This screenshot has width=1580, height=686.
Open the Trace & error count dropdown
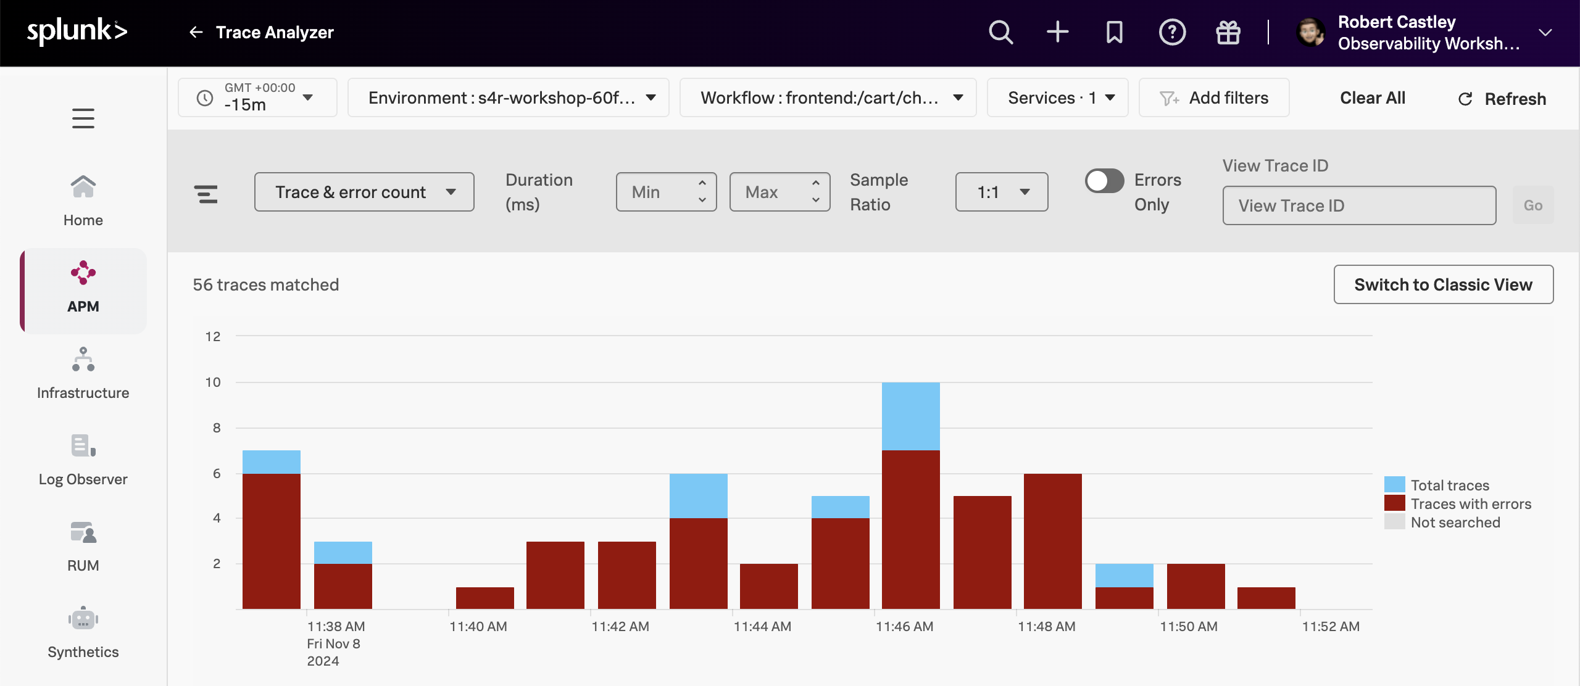coord(364,192)
